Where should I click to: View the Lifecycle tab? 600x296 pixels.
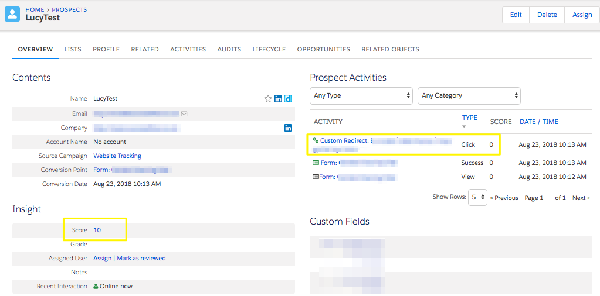click(x=269, y=49)
